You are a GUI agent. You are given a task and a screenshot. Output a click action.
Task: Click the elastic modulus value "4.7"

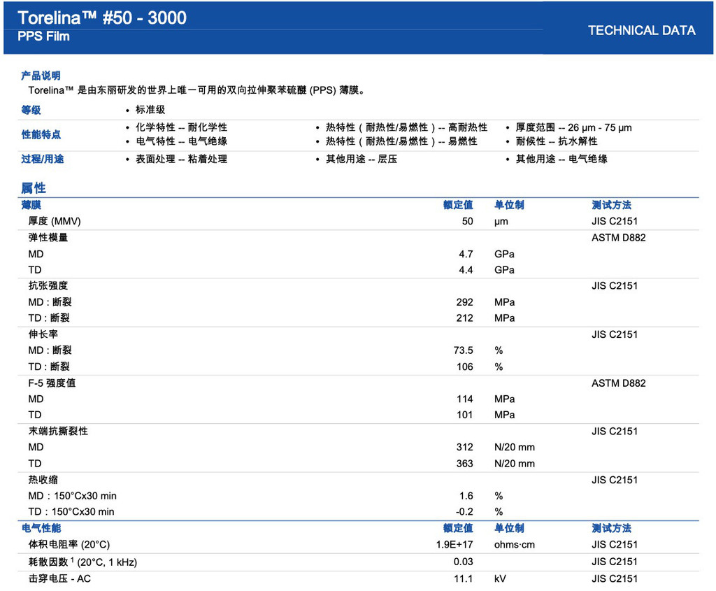(x=466, y=254)
